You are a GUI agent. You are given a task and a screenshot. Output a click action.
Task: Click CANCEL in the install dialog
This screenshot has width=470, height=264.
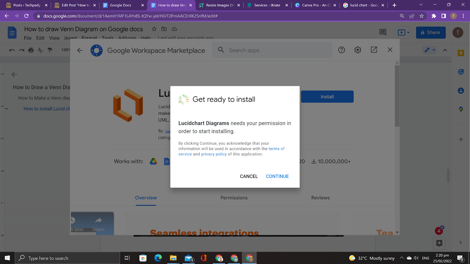pyautogui.click(x=249, y=176)
